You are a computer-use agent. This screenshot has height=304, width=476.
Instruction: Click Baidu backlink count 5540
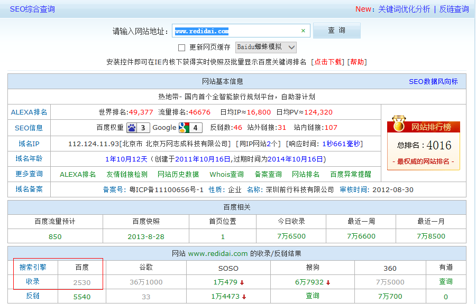pyautogui.click(x=82, y=297)
